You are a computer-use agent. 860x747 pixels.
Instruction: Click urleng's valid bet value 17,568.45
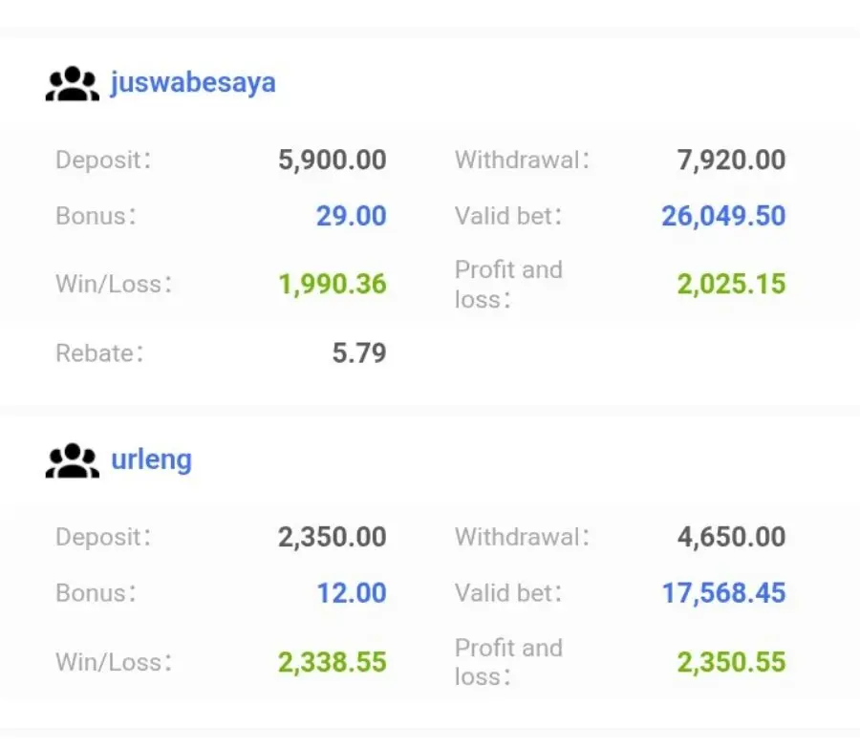pos(724,593)
